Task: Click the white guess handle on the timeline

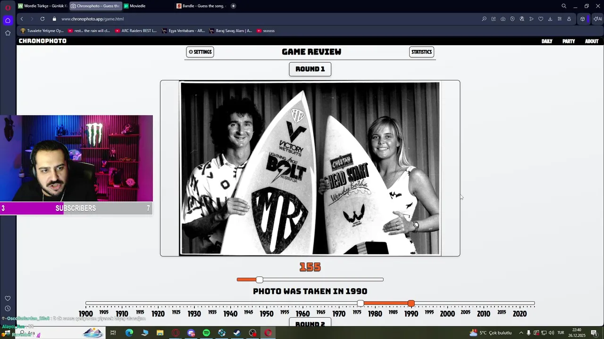Action: [361, 304]
